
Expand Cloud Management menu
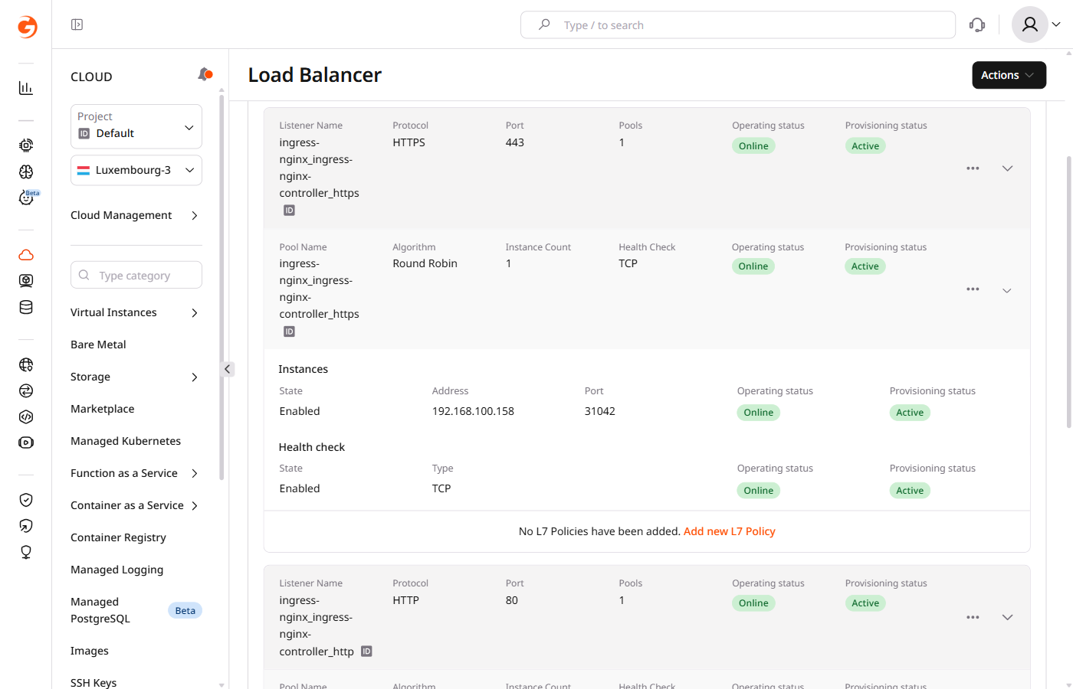[135, 215]
